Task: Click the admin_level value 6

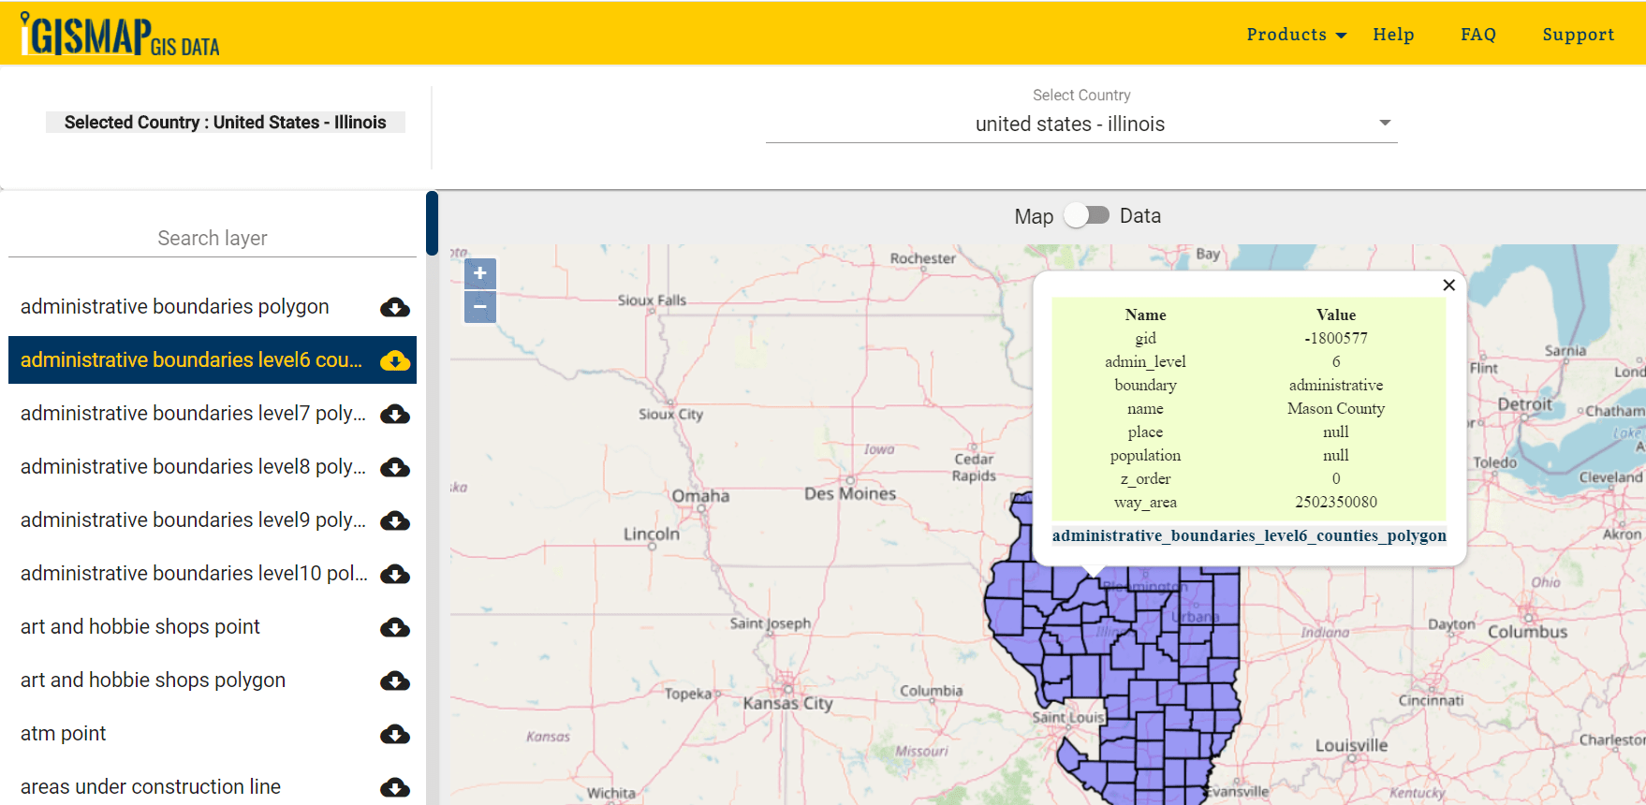Action: pos(1336,362)
